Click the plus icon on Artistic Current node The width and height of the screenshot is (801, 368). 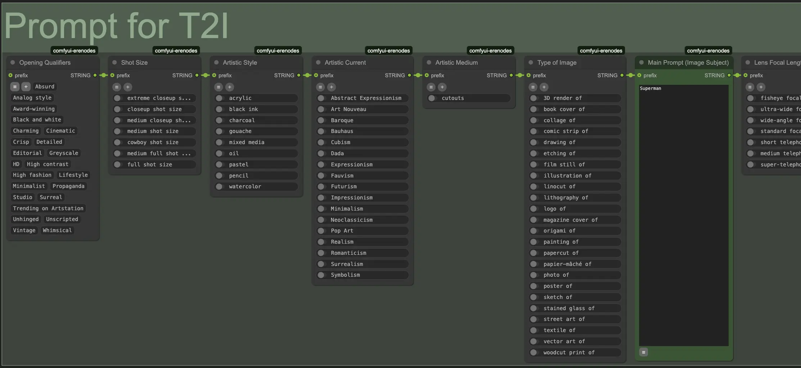(x=331, y=87)
